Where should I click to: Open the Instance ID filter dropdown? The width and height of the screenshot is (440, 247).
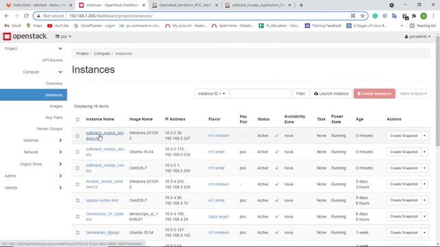(x=211, y=93)
